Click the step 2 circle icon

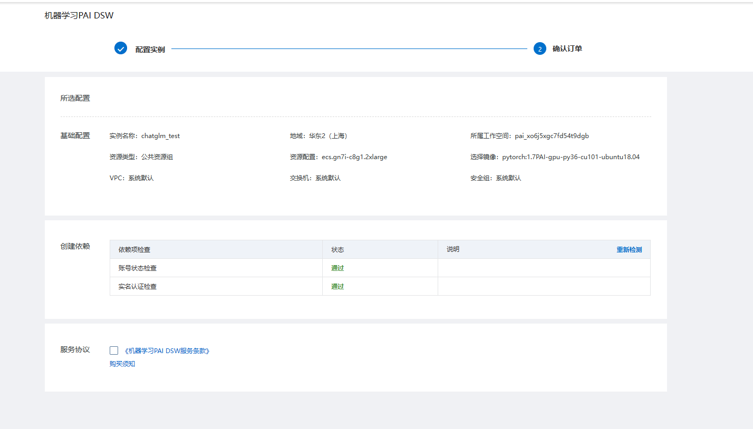[539, 49]
